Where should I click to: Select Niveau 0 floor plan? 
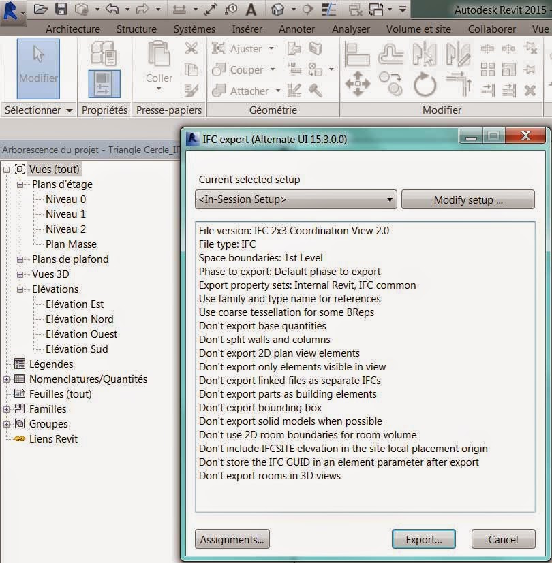pyautogui.click(x=66, y=199)
